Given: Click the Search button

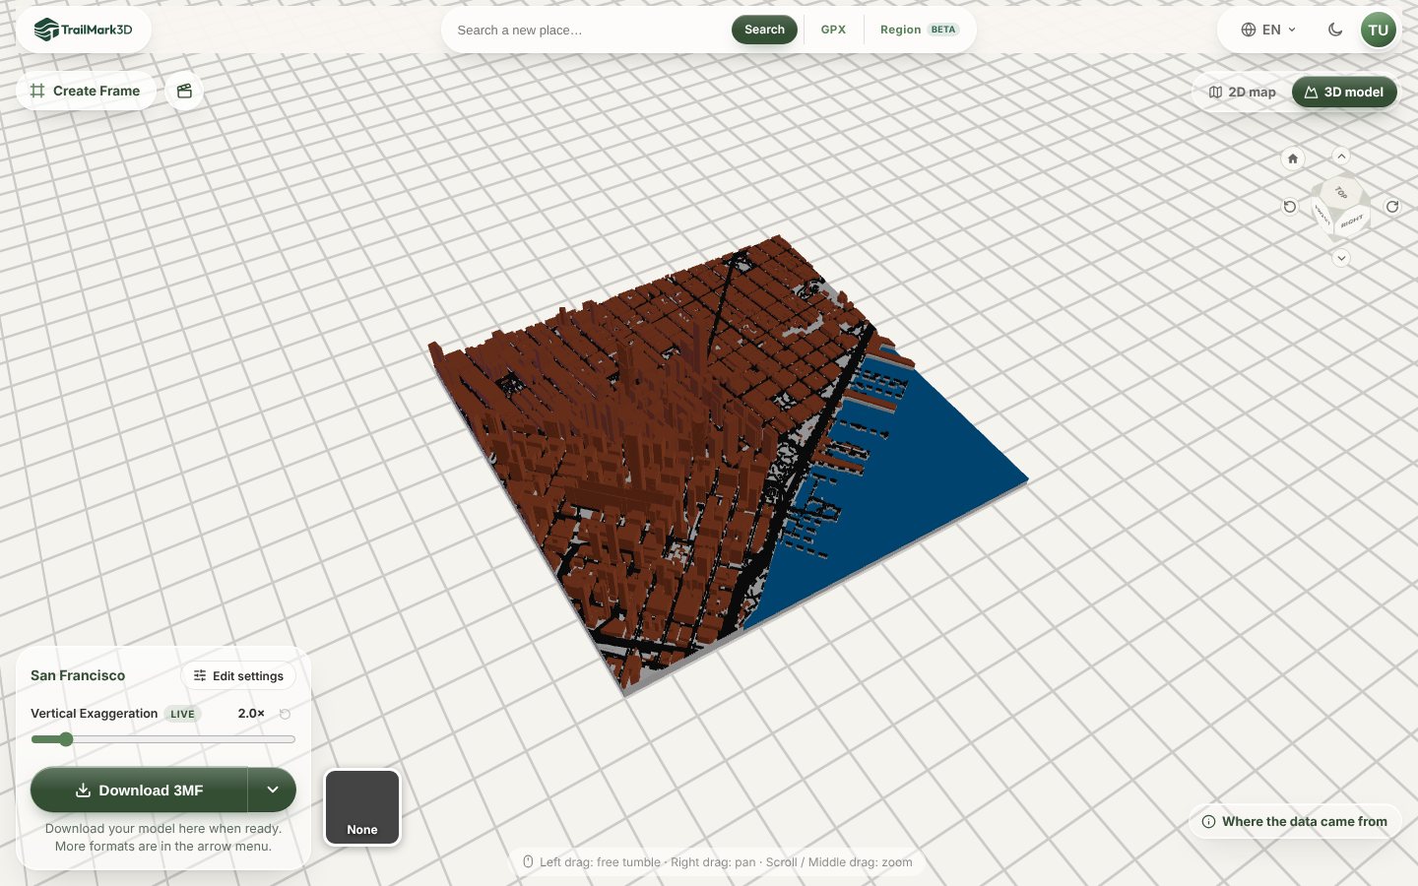Looking at the screenshot, I should pyautogui.click(x=764, y=30).
